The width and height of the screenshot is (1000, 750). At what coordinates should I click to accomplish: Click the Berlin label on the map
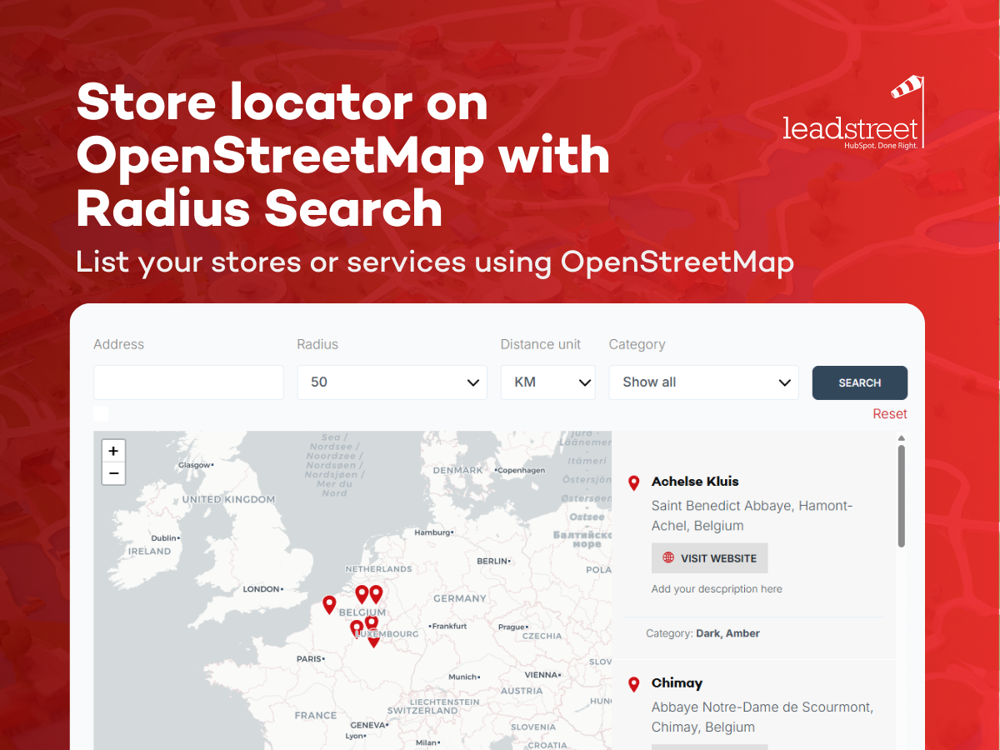(x=494, y=562)
